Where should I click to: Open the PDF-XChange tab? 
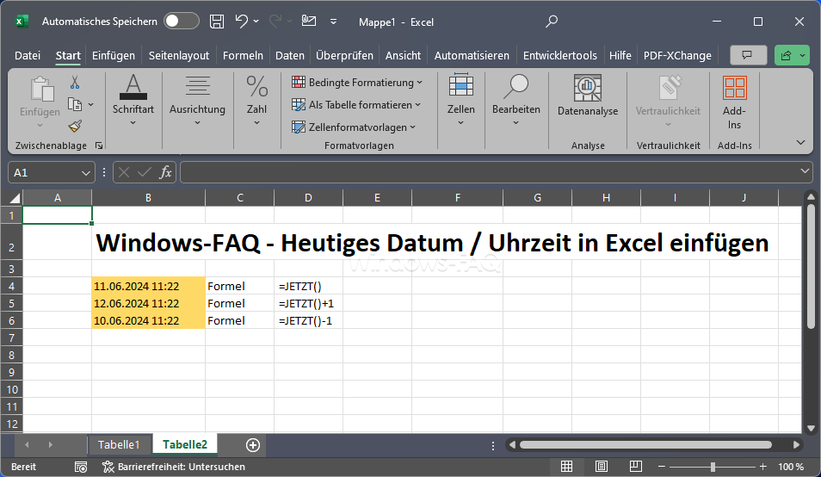(x=677, y=55)
